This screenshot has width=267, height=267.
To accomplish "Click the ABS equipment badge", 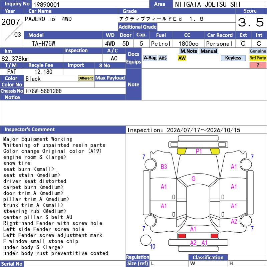I will click(x=163, y=58).
